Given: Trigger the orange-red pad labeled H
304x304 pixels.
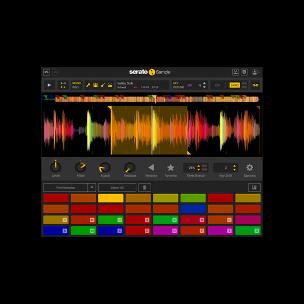Looking at the screenshot, I should point(83,220).
